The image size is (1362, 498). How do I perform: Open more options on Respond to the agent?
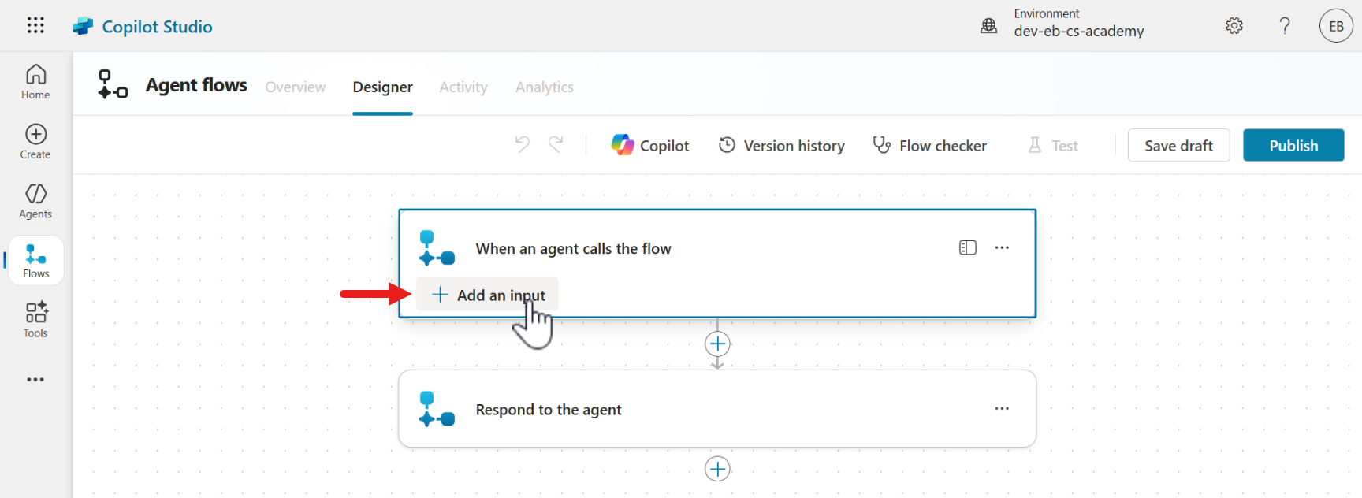1002,409
